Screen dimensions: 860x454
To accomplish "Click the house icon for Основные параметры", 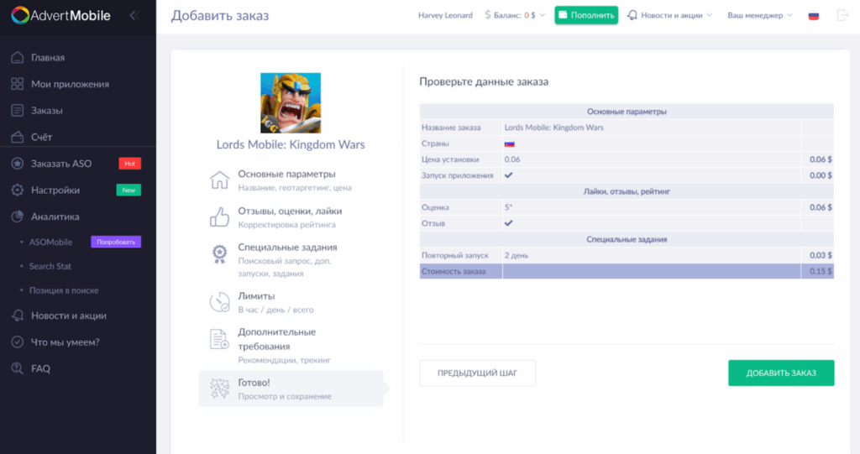I will coord(219,180).
